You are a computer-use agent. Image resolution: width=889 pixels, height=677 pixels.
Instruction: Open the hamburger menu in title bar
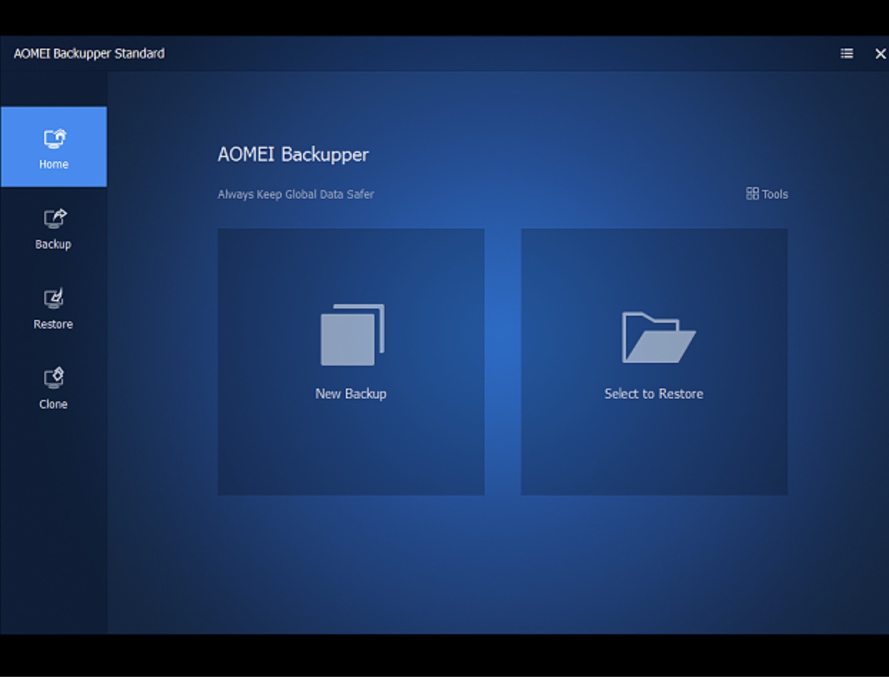pyautogui.click(x=847, y=54)
